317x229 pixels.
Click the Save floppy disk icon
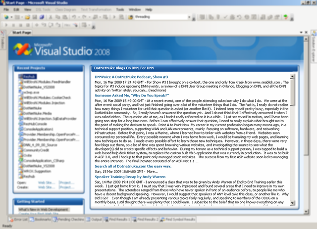coord(35,17)
